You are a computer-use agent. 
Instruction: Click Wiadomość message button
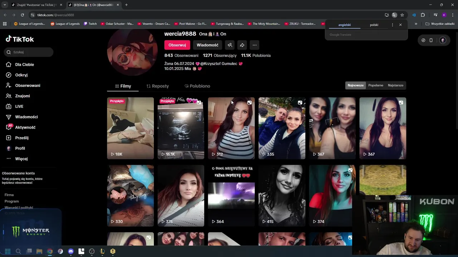point(208,45)
